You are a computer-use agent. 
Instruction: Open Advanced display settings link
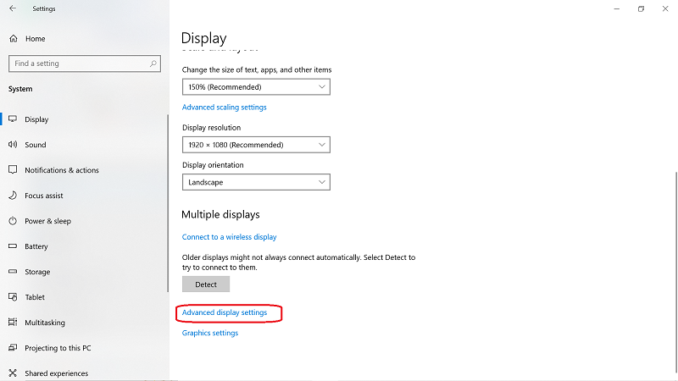(225, 312)
